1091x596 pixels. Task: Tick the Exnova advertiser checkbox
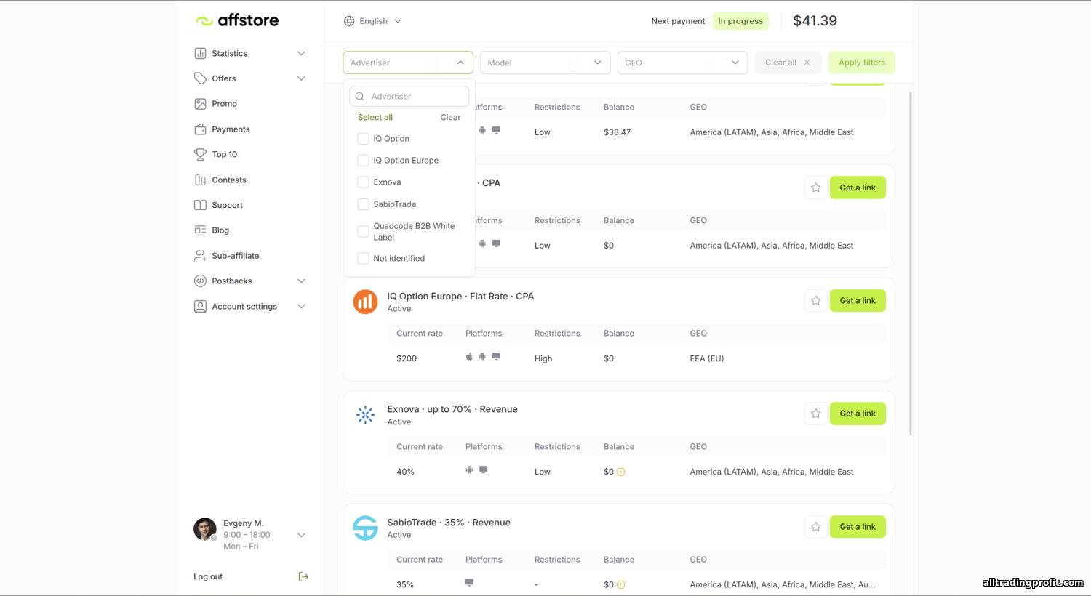coord(363,182)
